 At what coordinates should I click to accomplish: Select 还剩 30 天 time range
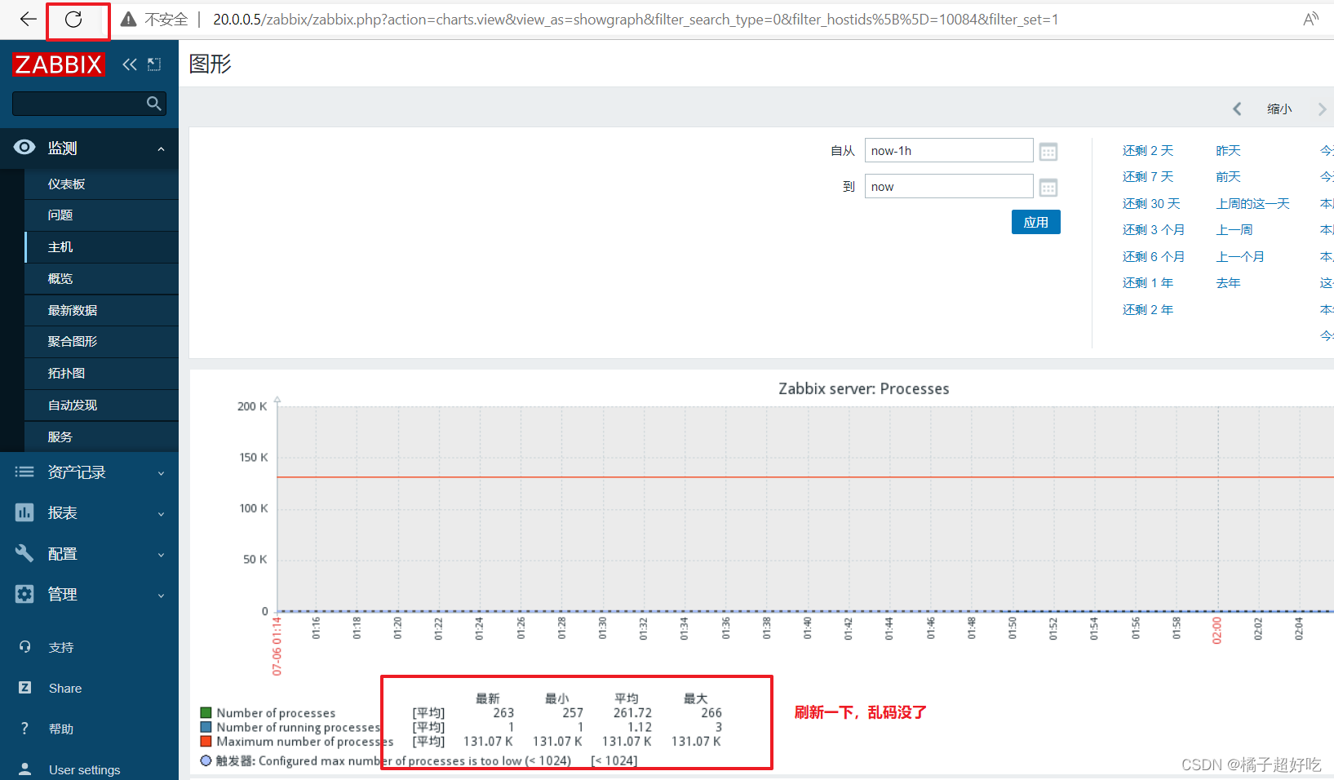point(1151,204)
